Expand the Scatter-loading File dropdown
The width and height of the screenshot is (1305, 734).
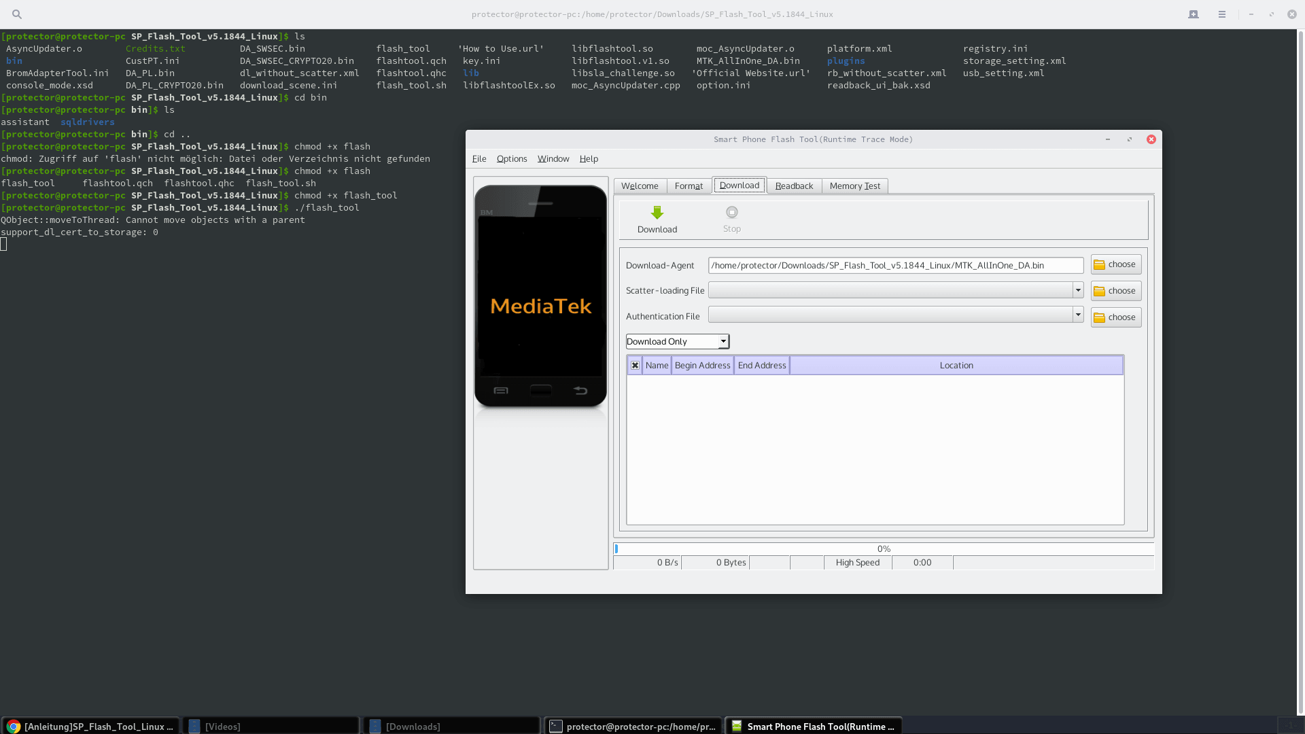point(1078,290)
